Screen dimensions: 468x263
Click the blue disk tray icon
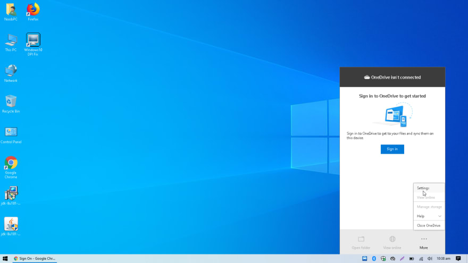point(364,259)
